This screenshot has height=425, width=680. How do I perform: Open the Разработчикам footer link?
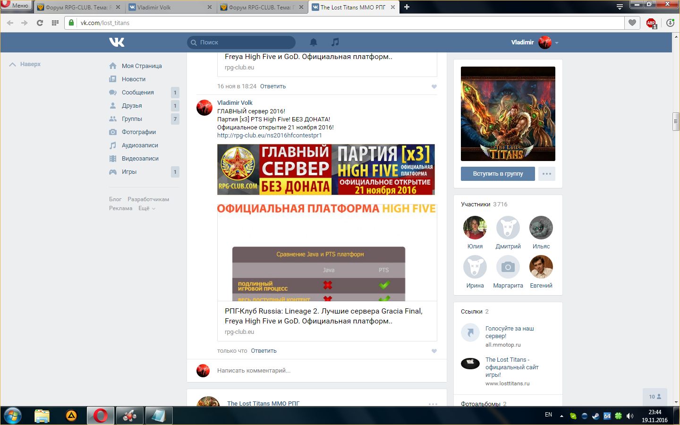148,199
